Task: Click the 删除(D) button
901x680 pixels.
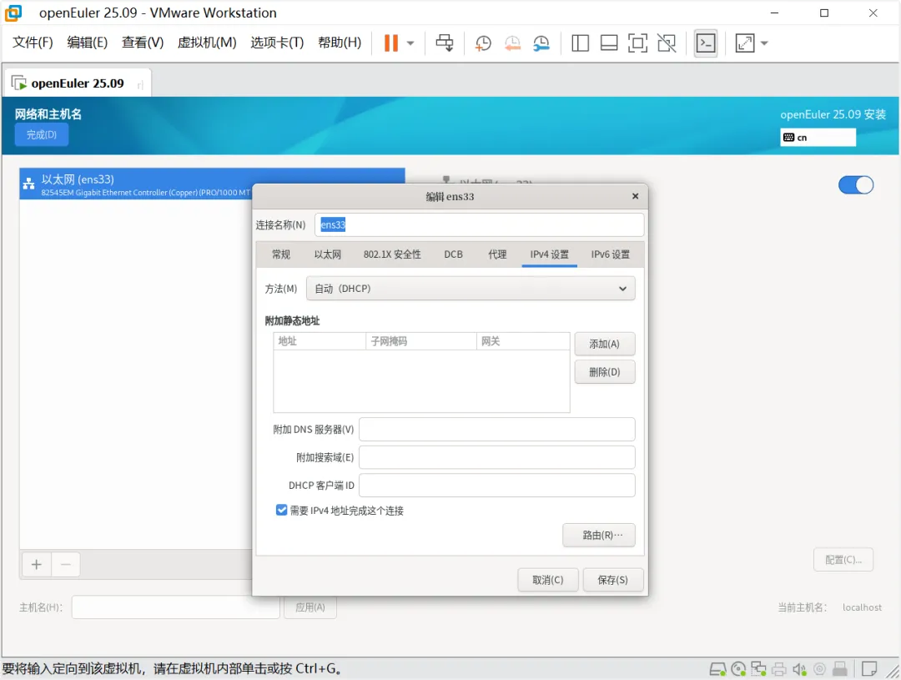Action: click(x=605, y=372)
